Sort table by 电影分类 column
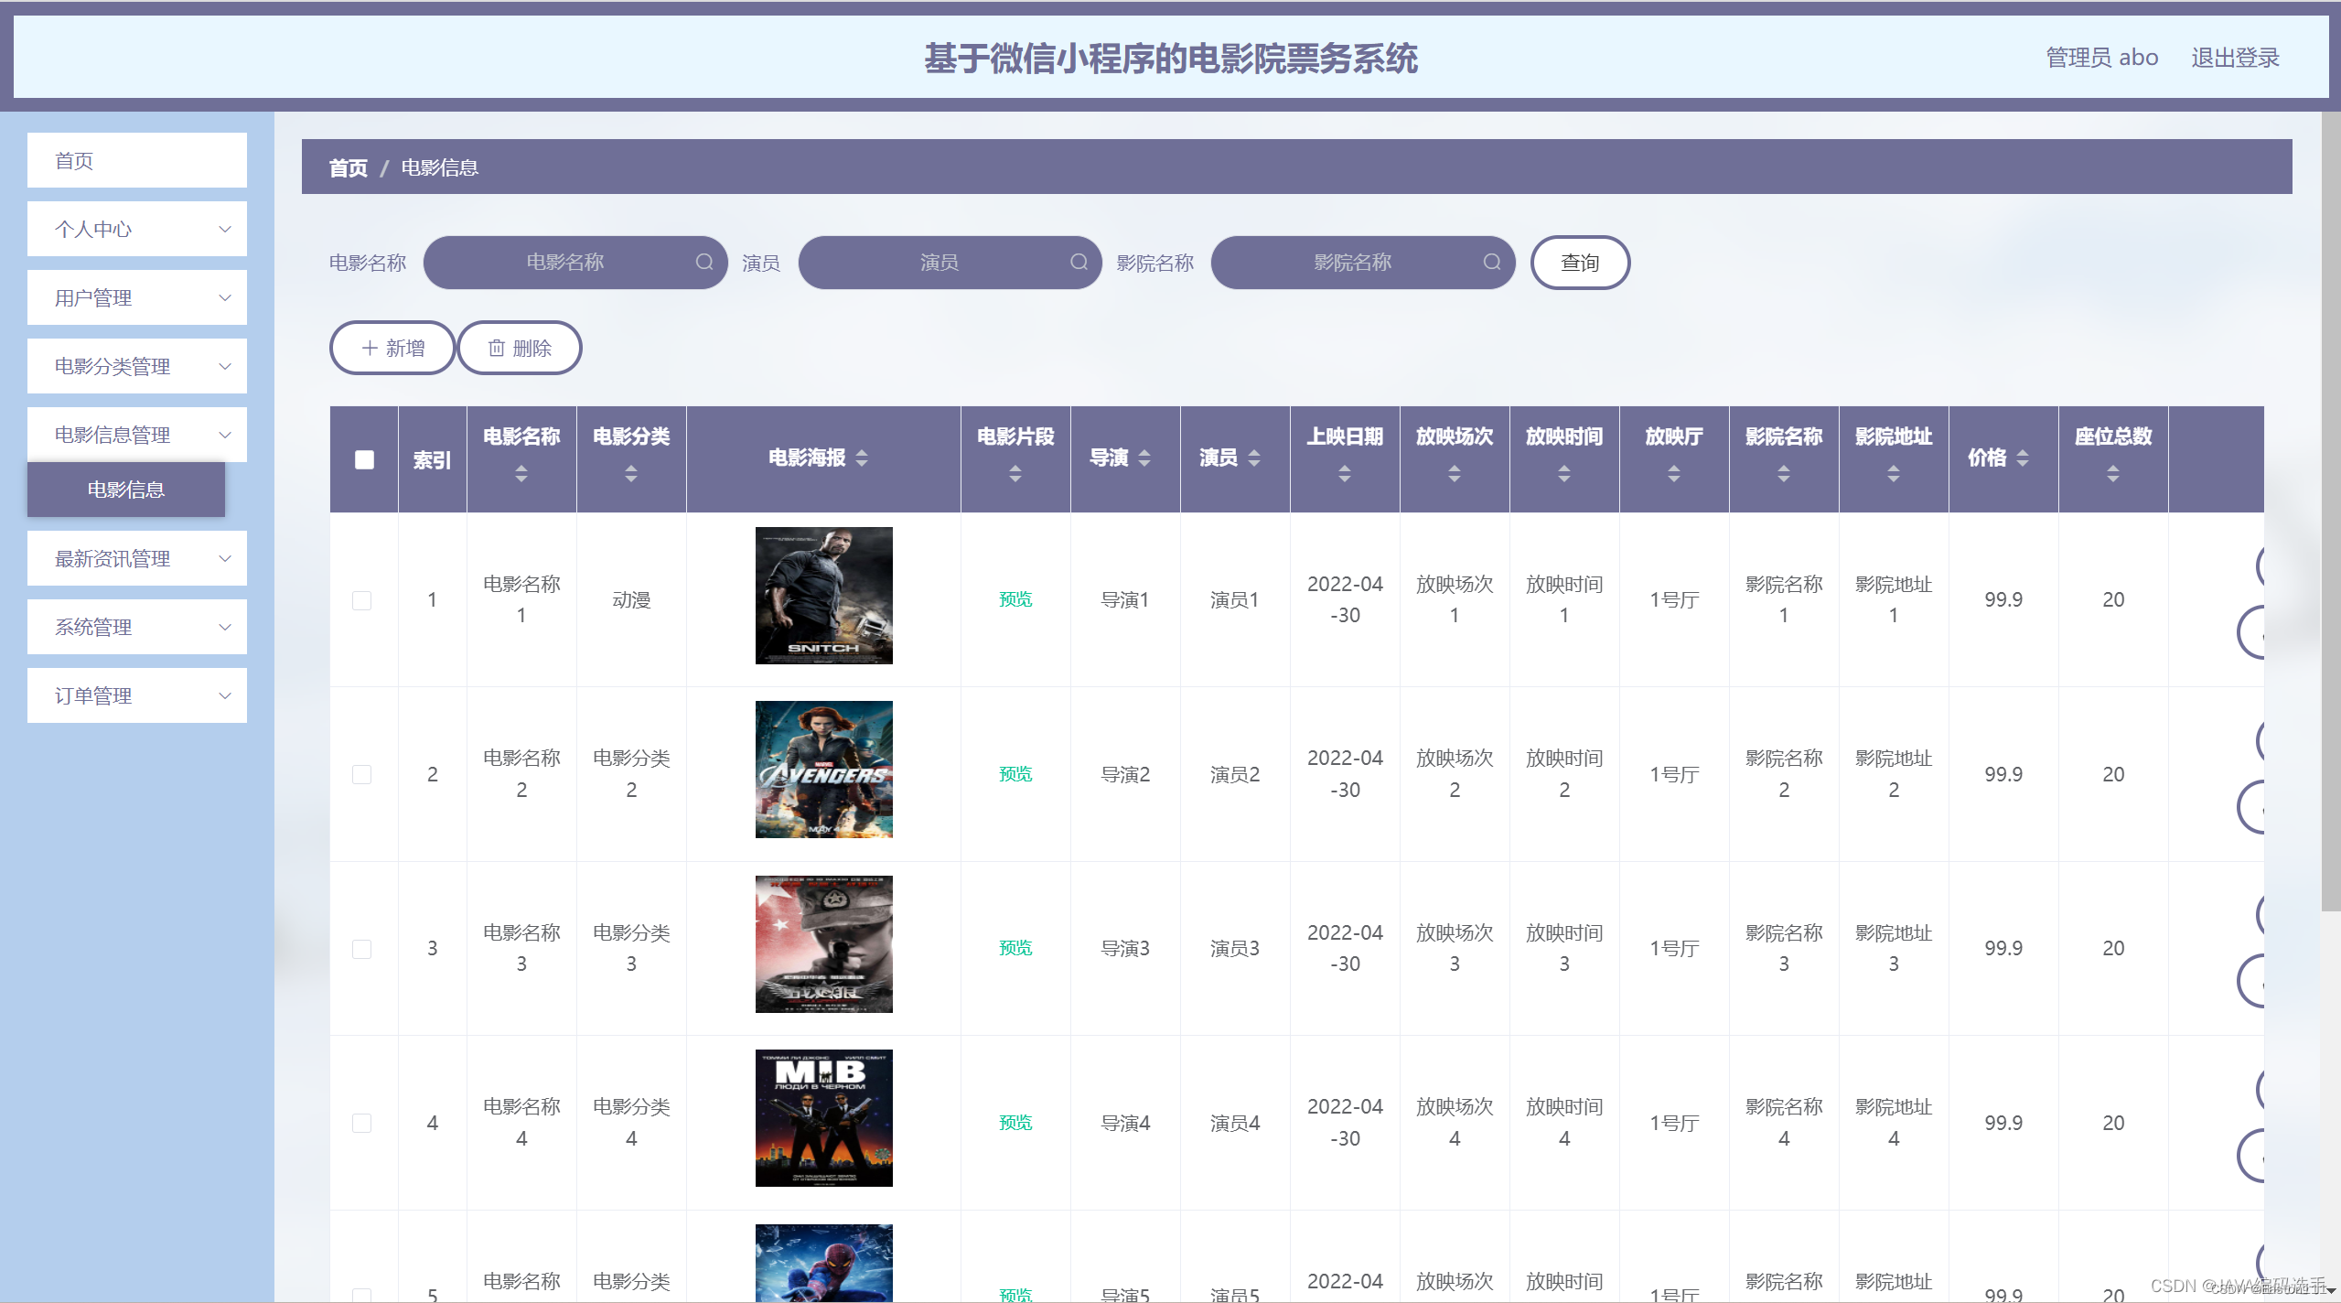Screen dimensions: 2341x1303 [631, 473]
